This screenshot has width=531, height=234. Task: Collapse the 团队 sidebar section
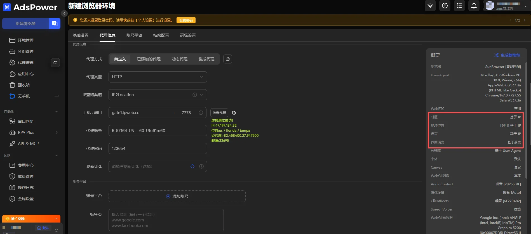(57, 155)
